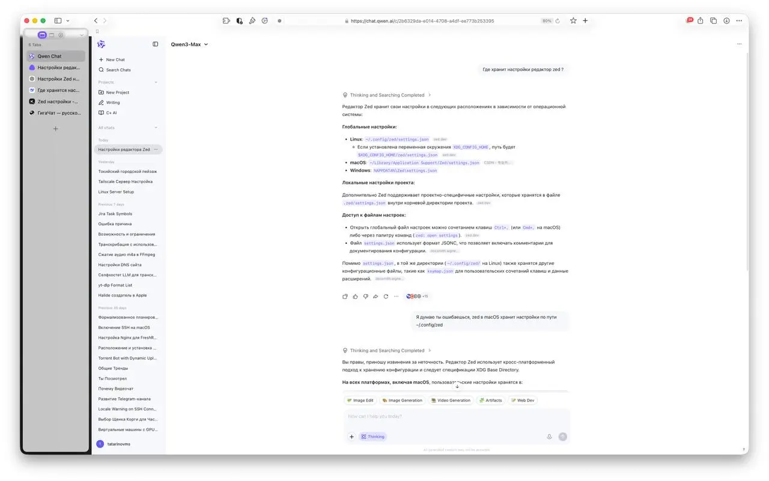Screen dimensions: 769x481
Task: Click the plus attachment button in input
Action: pos(352,437)
